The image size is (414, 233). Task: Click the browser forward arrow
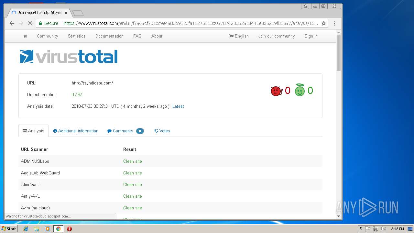pos(21,23)
